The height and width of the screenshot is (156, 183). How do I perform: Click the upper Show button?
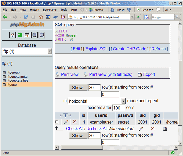78,88
